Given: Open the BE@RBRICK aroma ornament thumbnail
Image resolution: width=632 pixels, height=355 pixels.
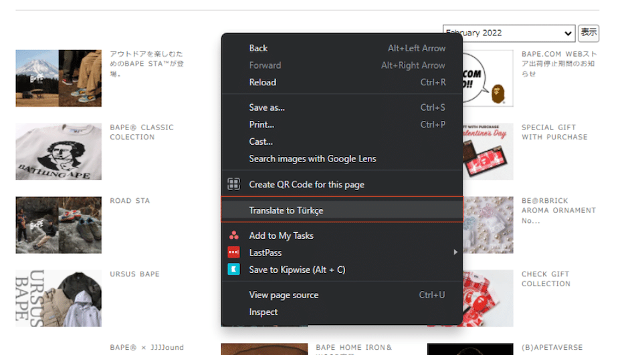Looking at the screenshot, I should click(488, 225).
